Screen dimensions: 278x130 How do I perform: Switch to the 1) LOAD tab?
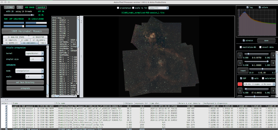pos(24,40)
